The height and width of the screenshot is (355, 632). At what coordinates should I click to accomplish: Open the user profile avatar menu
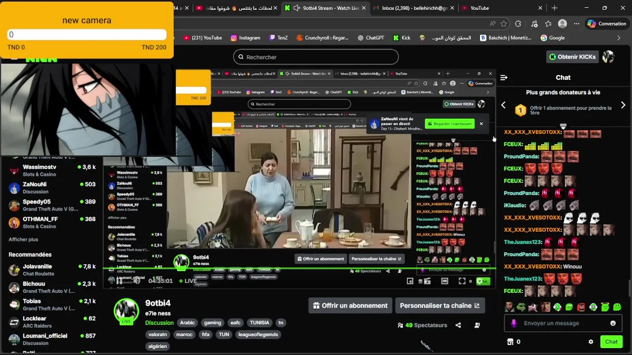point(608,57)
